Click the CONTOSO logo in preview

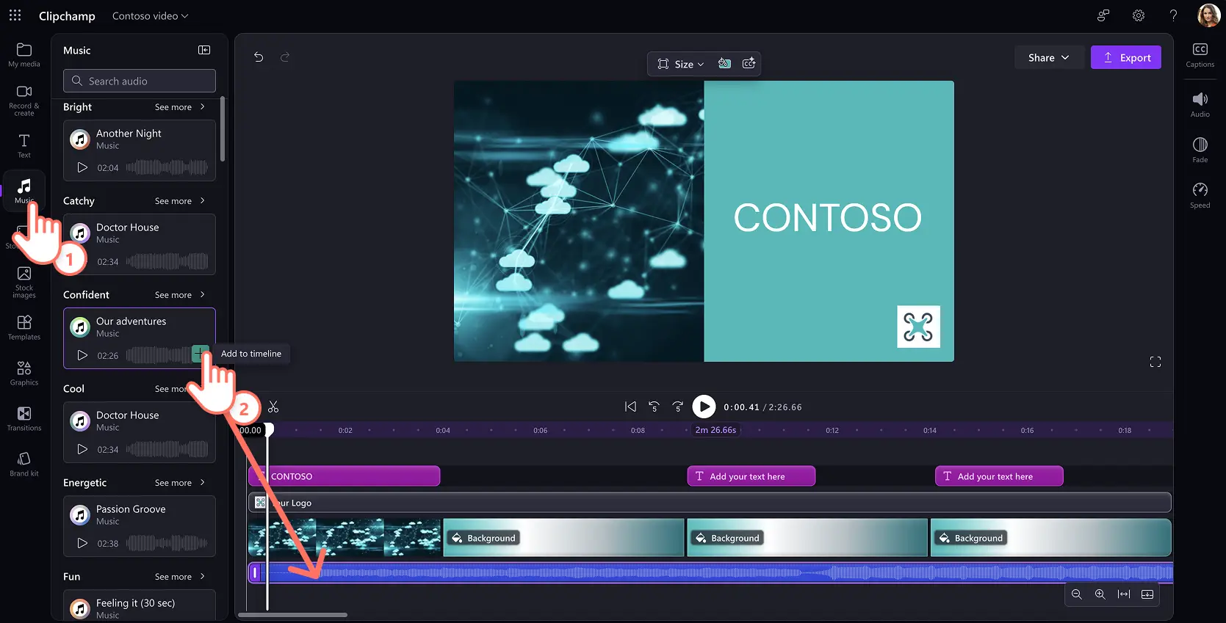click(x=918, y=327)
